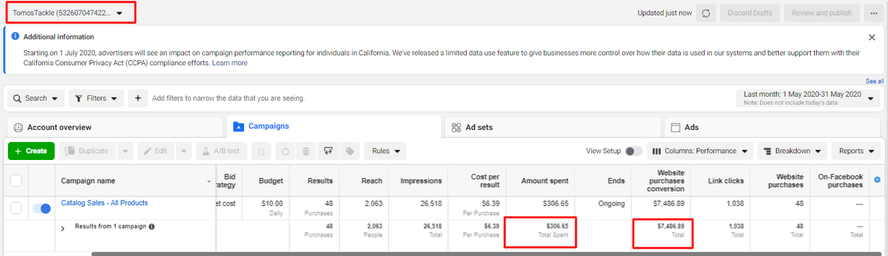Click the filter input field placeholder
Viewport: 888px width, 256px height.
(x=229, y=98)
